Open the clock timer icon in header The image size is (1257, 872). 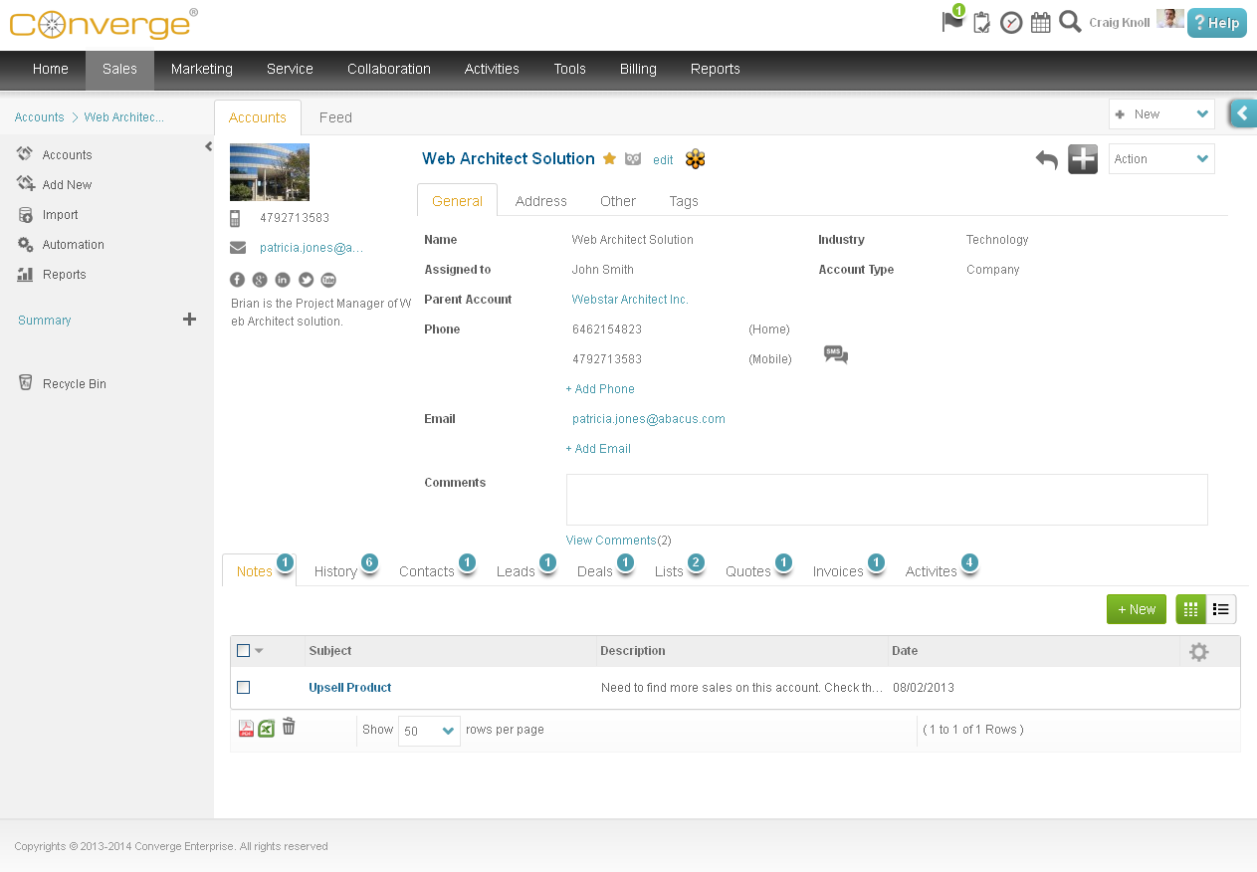point(1011,22)
